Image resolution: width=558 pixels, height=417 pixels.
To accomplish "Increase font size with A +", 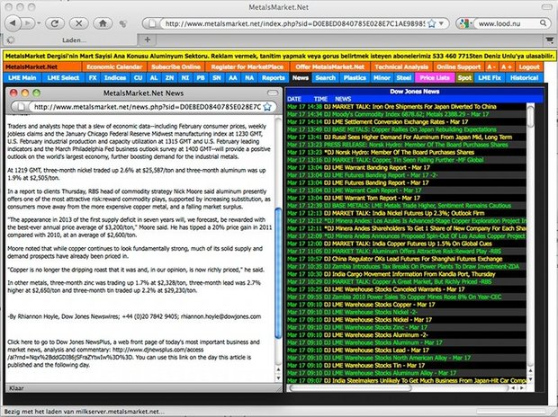I will coord(506,67).
